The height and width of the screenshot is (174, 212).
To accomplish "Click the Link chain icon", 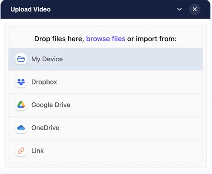I will tap(21, 151).
